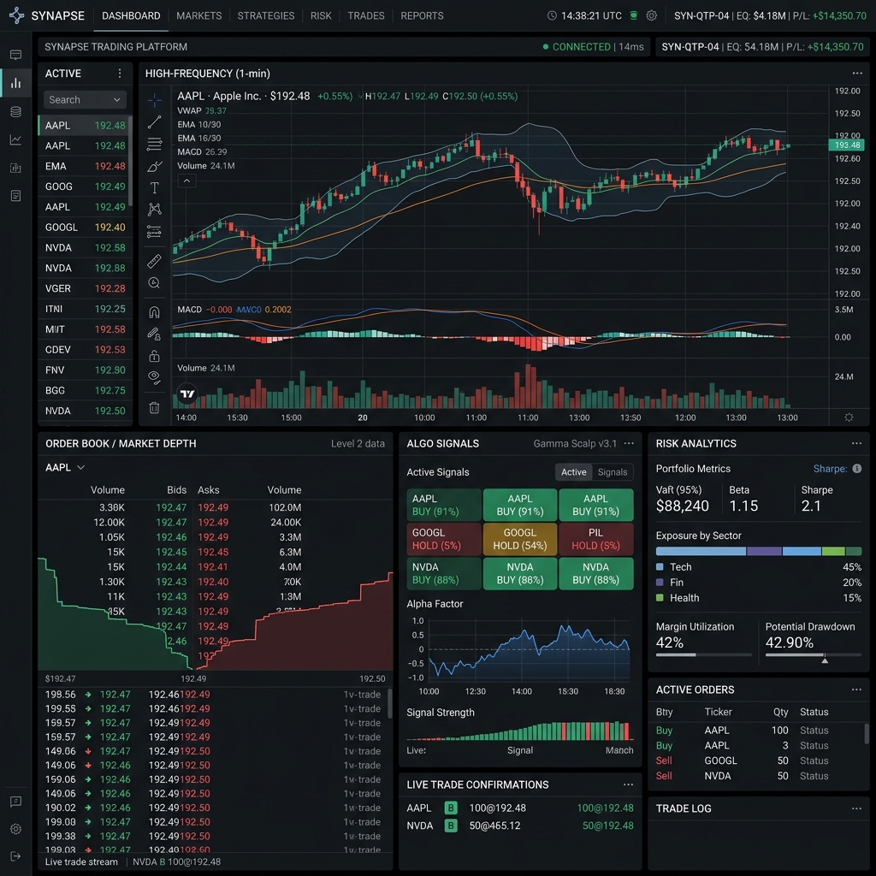Click the clock icon beside UTC time
Screen dimensions: 876x876
point(552,15)
